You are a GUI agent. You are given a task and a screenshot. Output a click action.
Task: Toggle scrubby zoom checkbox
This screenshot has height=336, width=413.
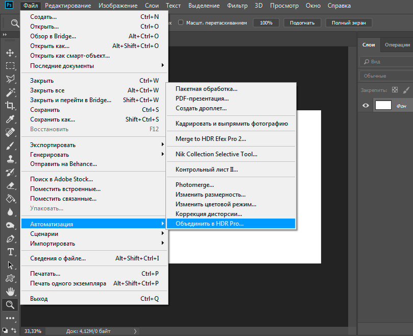[180, 22]
